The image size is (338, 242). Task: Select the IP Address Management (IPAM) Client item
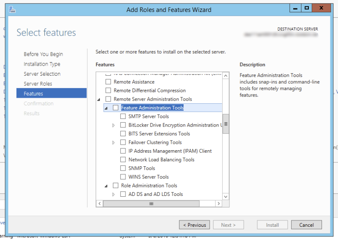(170, 151)
